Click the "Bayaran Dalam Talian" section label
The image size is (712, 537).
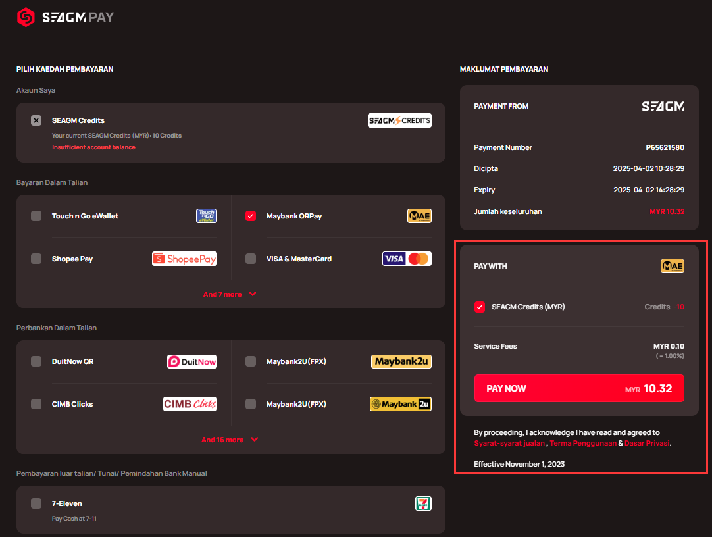52,182
